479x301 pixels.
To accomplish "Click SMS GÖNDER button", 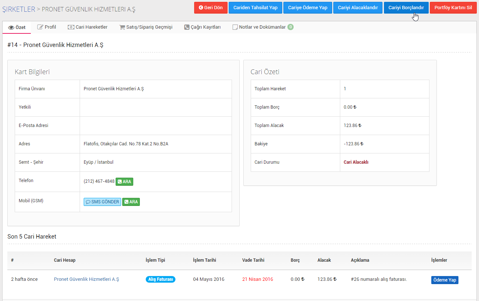I will 102,202.
